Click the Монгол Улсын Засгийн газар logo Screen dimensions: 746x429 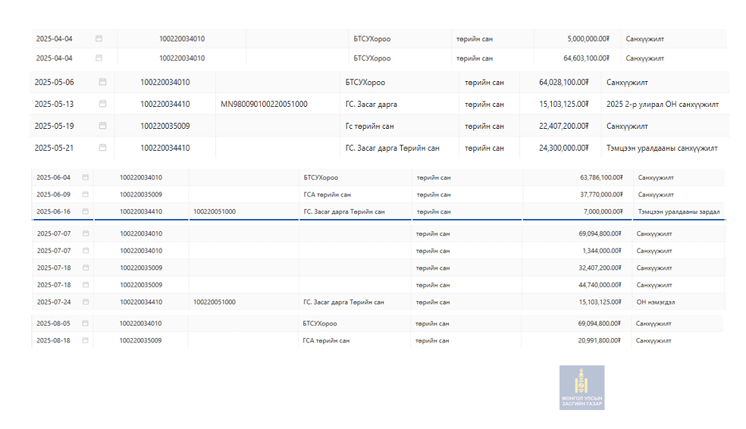tap(581, 387)
